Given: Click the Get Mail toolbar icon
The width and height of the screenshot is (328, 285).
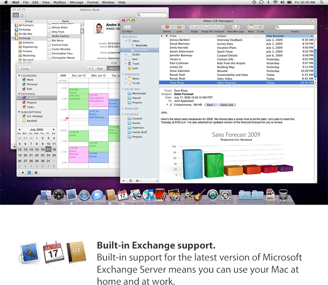Looking at the screenshot, I should click(x=127, y=27).
